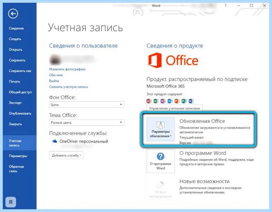
Task: Open Обратная связь in the sidebar
Action: click(16, 169)
